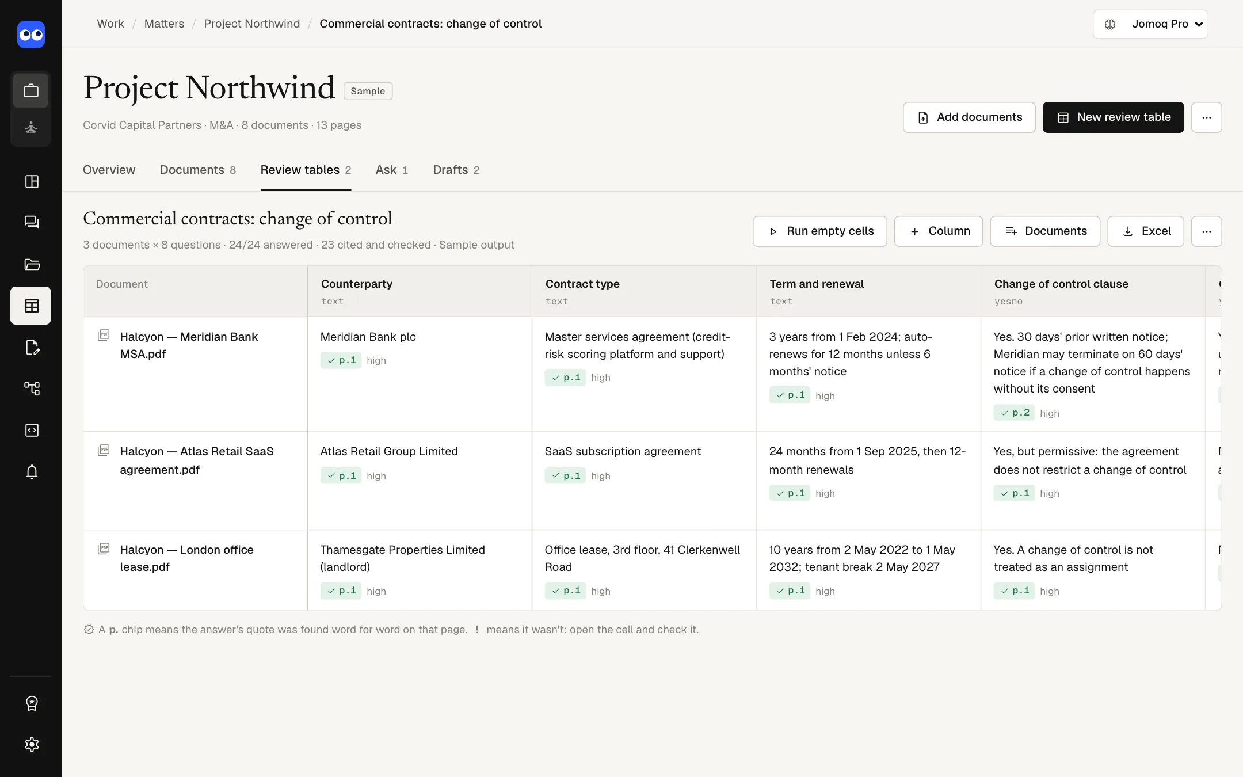Create a New review table
This screenshot has height=777, width=1243.
tap(1113, 117)
